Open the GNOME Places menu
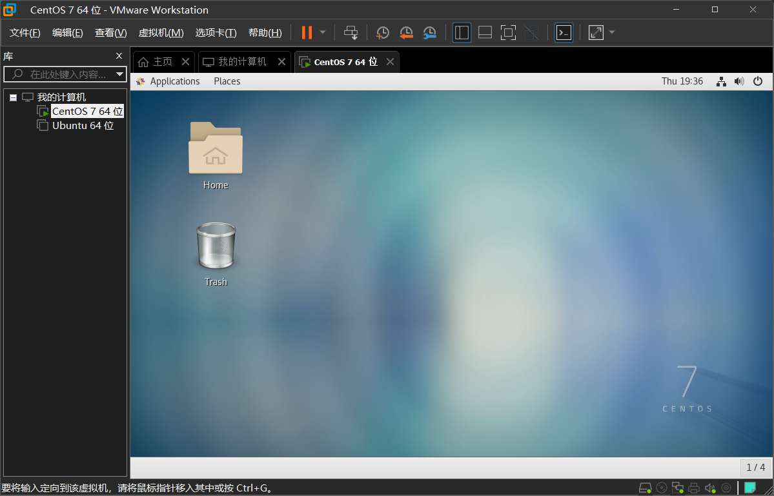Screen dimensions: 774x496 [227, 81]
